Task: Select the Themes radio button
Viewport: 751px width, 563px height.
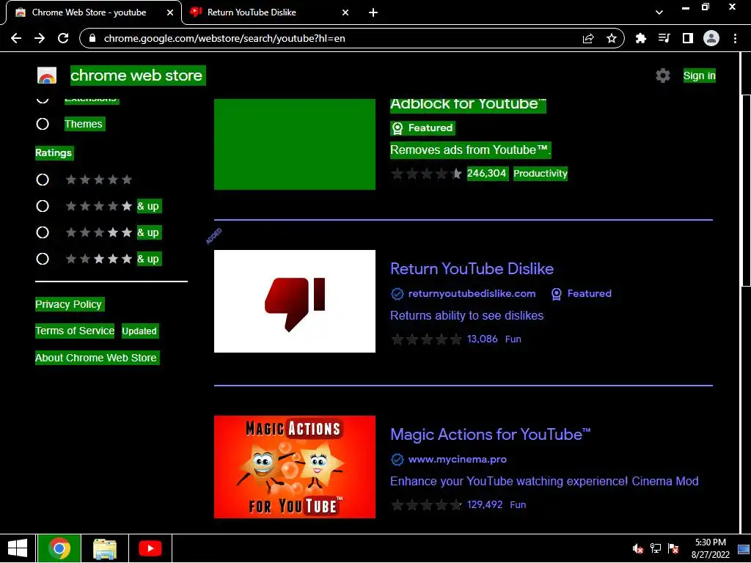Action: click(x=43, y=124)
